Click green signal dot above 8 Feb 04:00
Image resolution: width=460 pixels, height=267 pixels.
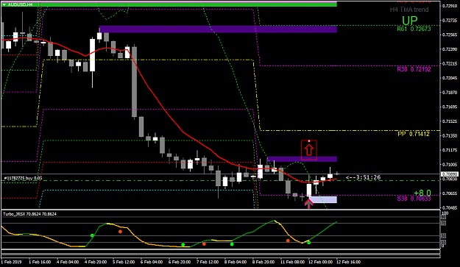(232, 244)
